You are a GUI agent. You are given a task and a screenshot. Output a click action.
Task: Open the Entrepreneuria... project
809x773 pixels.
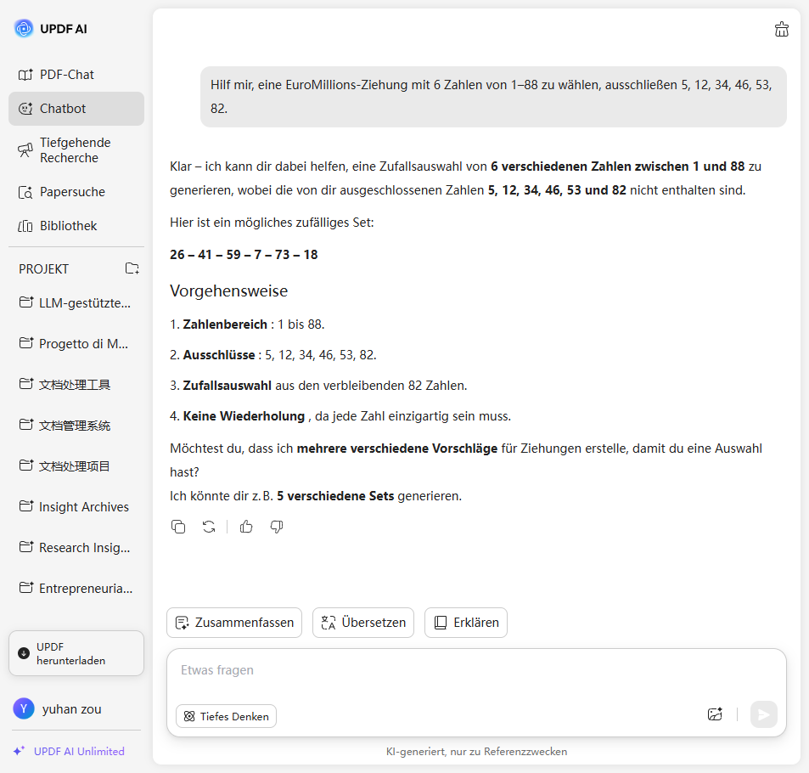click(x=76, y=589)
